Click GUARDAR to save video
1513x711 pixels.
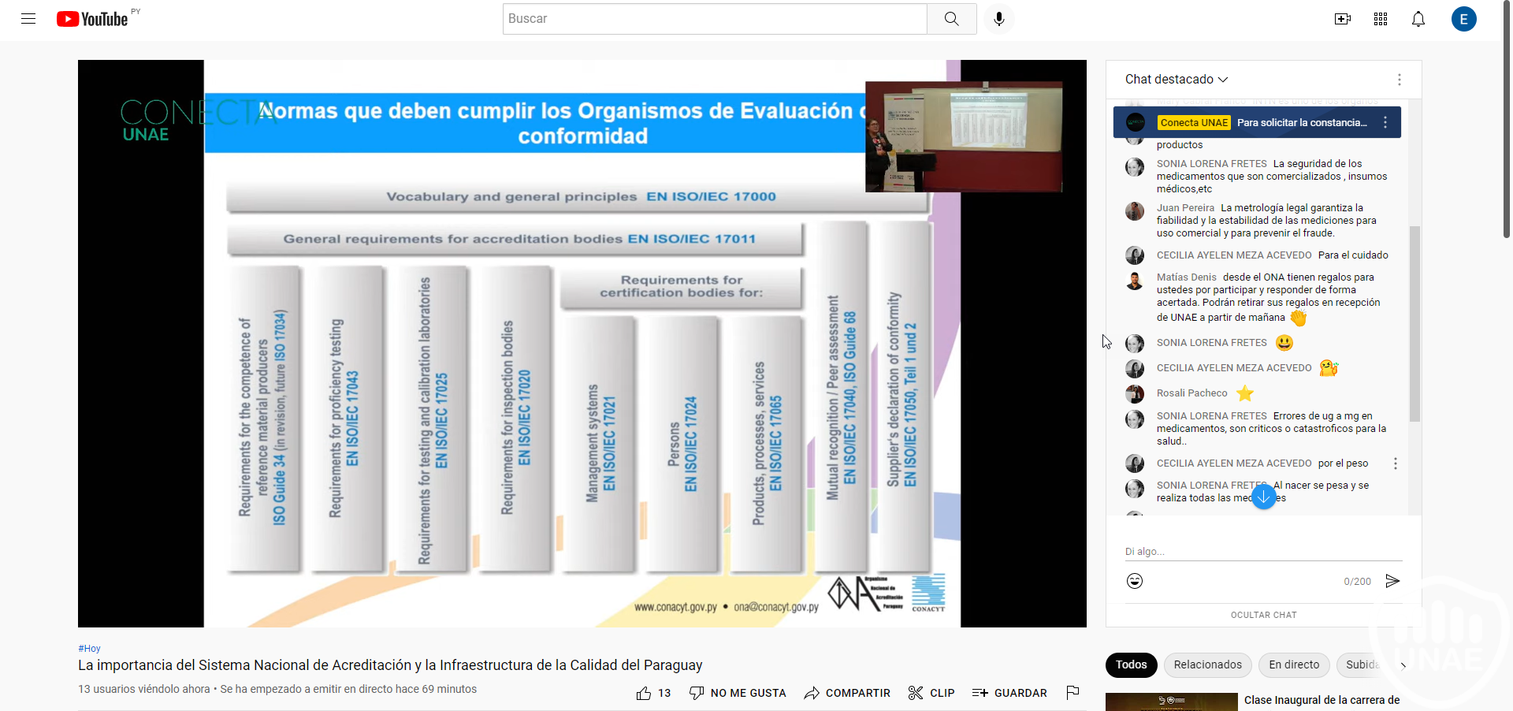click(1009, 693)
